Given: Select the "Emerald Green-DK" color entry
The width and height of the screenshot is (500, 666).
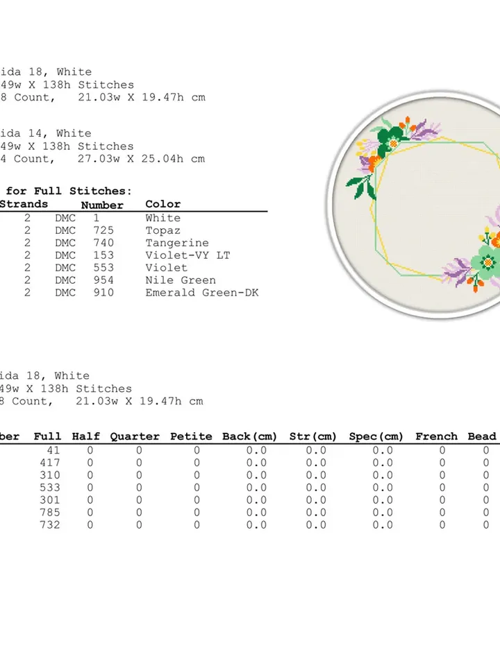Looking at the screenshot, I should coord(201,293).
